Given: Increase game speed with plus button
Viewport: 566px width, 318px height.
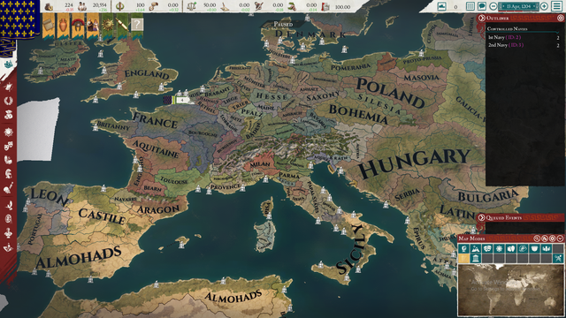Looking at the screenshot, I should [544, 6].
